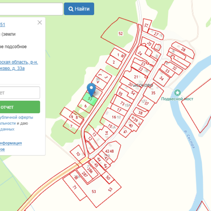Image resolution: width=211 pixels, height=211 pixels.
Task: Click the Подвесной мост label text
Action: click(177, 99)
